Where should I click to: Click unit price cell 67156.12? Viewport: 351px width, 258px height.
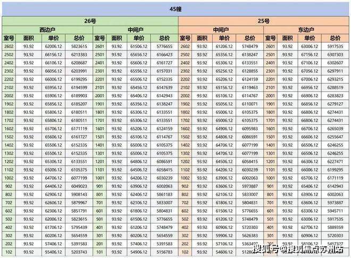310,55
